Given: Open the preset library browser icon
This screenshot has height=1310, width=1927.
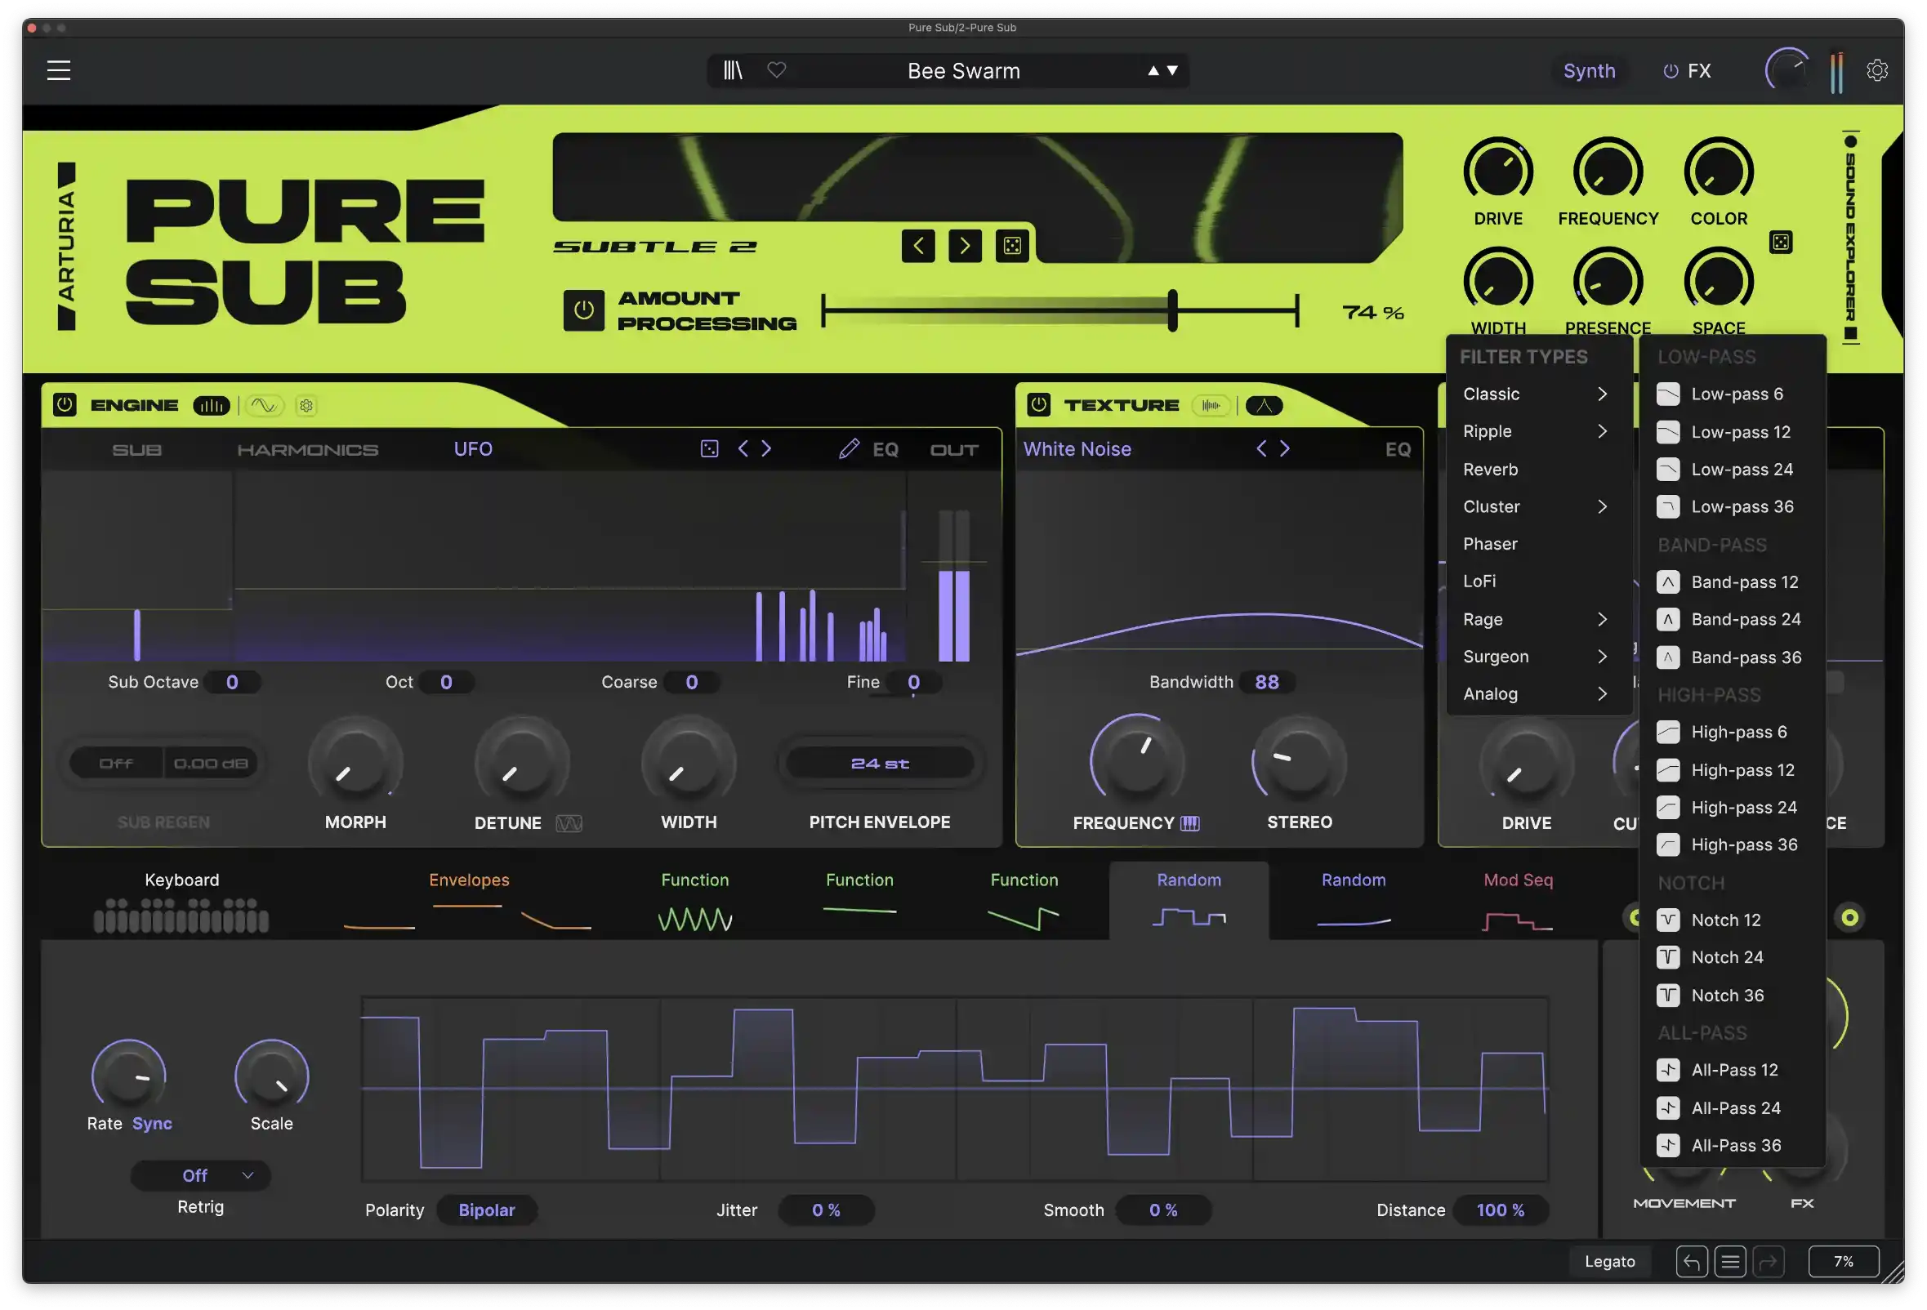Looking at the screenshot, I should point(733,70).
